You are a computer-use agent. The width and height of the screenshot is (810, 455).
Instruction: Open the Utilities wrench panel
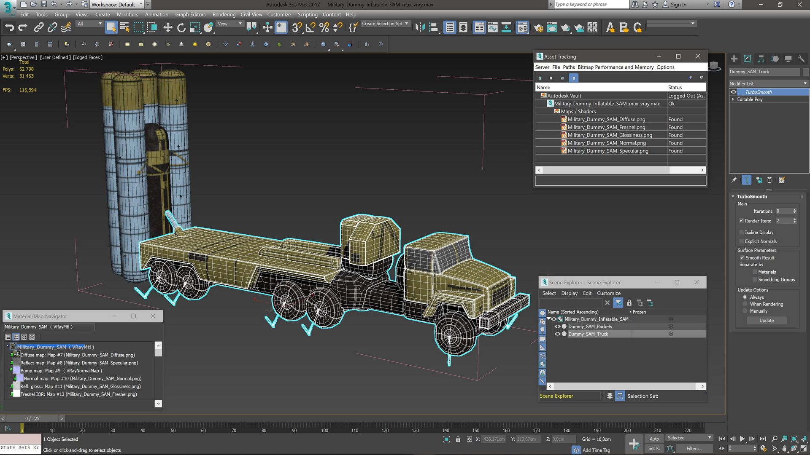(802, 59)
